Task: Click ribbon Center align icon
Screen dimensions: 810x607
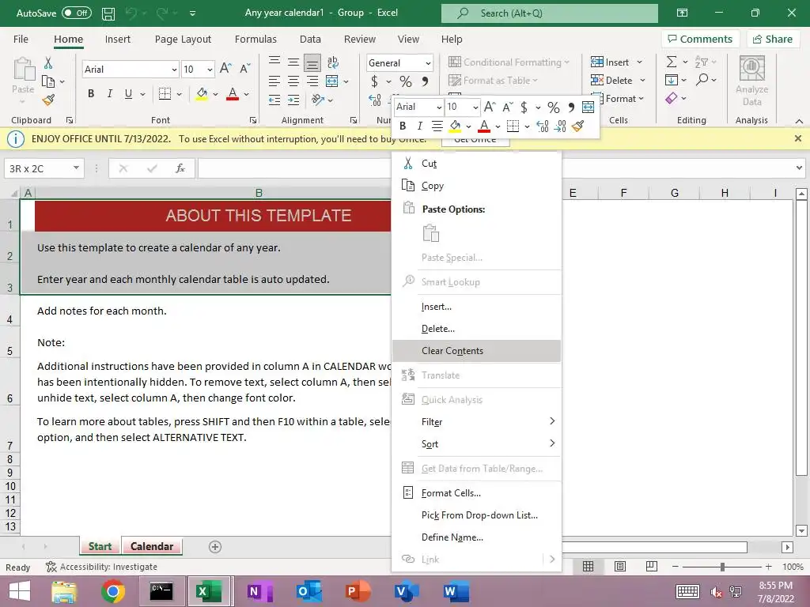Action: point(293,81)
